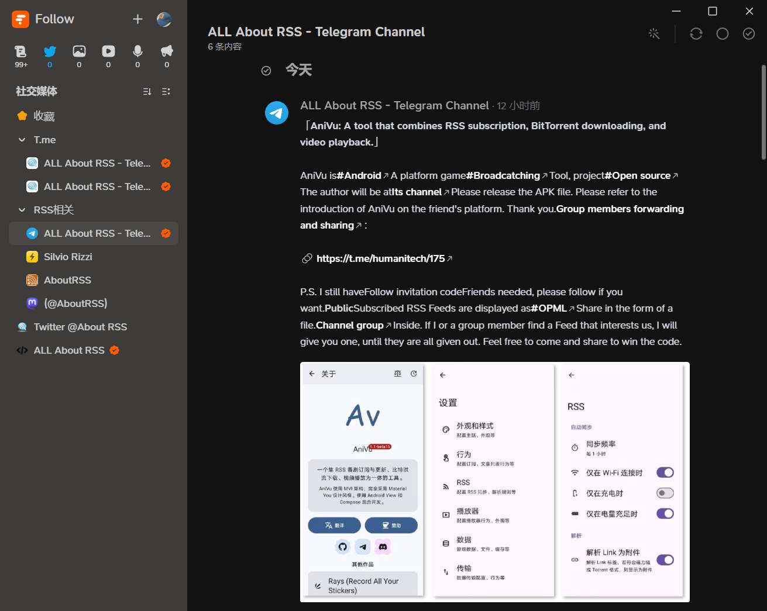
Task: Open #Broadcatching hashtag link
Action: click(507, 175)
